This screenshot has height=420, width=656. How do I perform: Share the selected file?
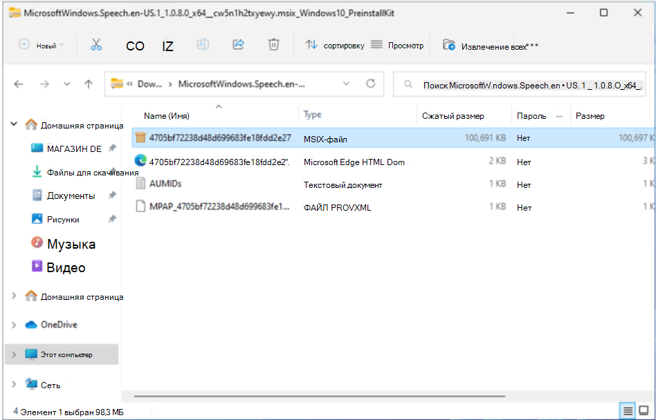pyautogui.click(x=238, y=44)
